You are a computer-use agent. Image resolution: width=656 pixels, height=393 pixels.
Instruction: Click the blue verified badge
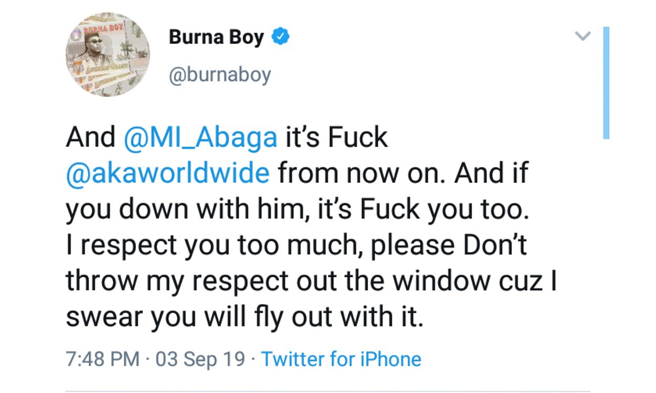tap(281, 37)
